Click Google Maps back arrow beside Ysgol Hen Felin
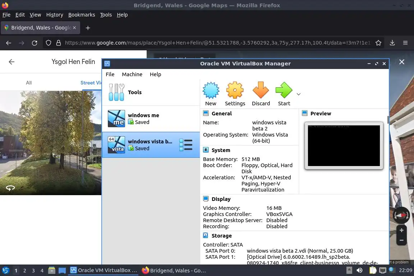414x276 pixels. click(11, 62)
